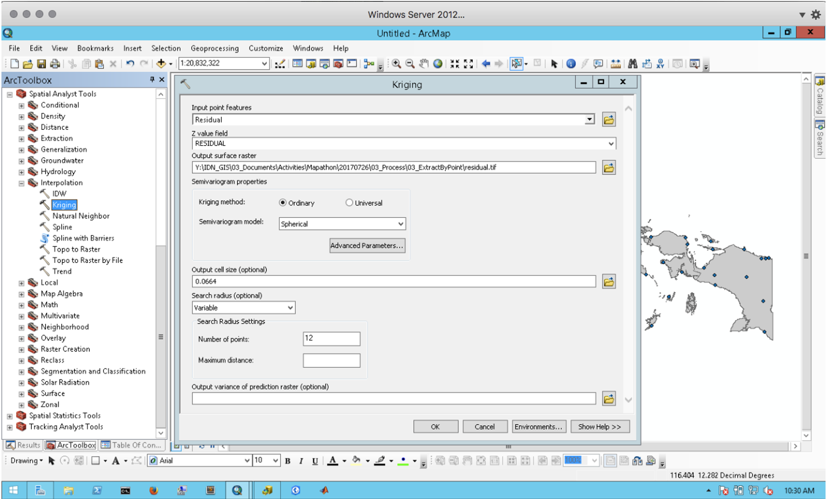This screenshot has height=499, width=827.
Task: Open the Add Data button
Action: pyautogui.click(x=161, y=64)
